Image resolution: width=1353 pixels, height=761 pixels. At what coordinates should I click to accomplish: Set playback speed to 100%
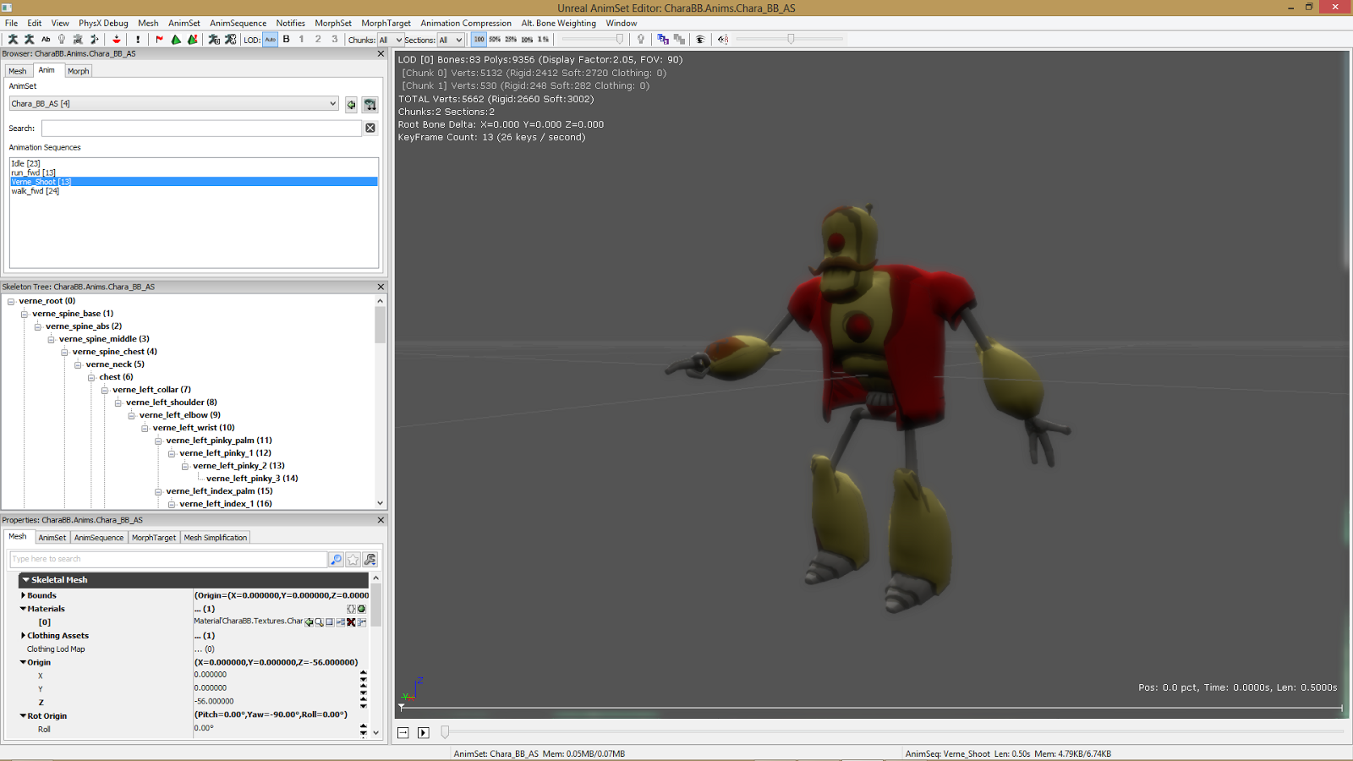click(x=479, y=40)
